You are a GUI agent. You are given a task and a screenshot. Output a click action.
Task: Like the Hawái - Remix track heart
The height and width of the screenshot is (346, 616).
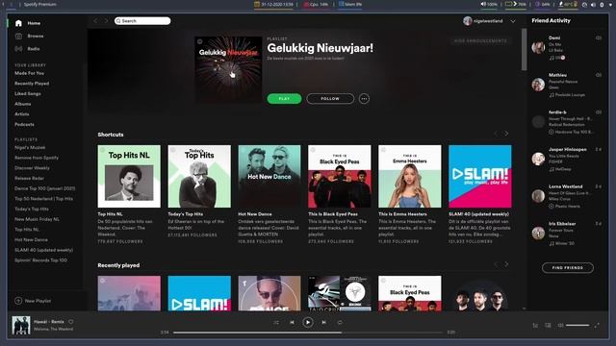71,322
